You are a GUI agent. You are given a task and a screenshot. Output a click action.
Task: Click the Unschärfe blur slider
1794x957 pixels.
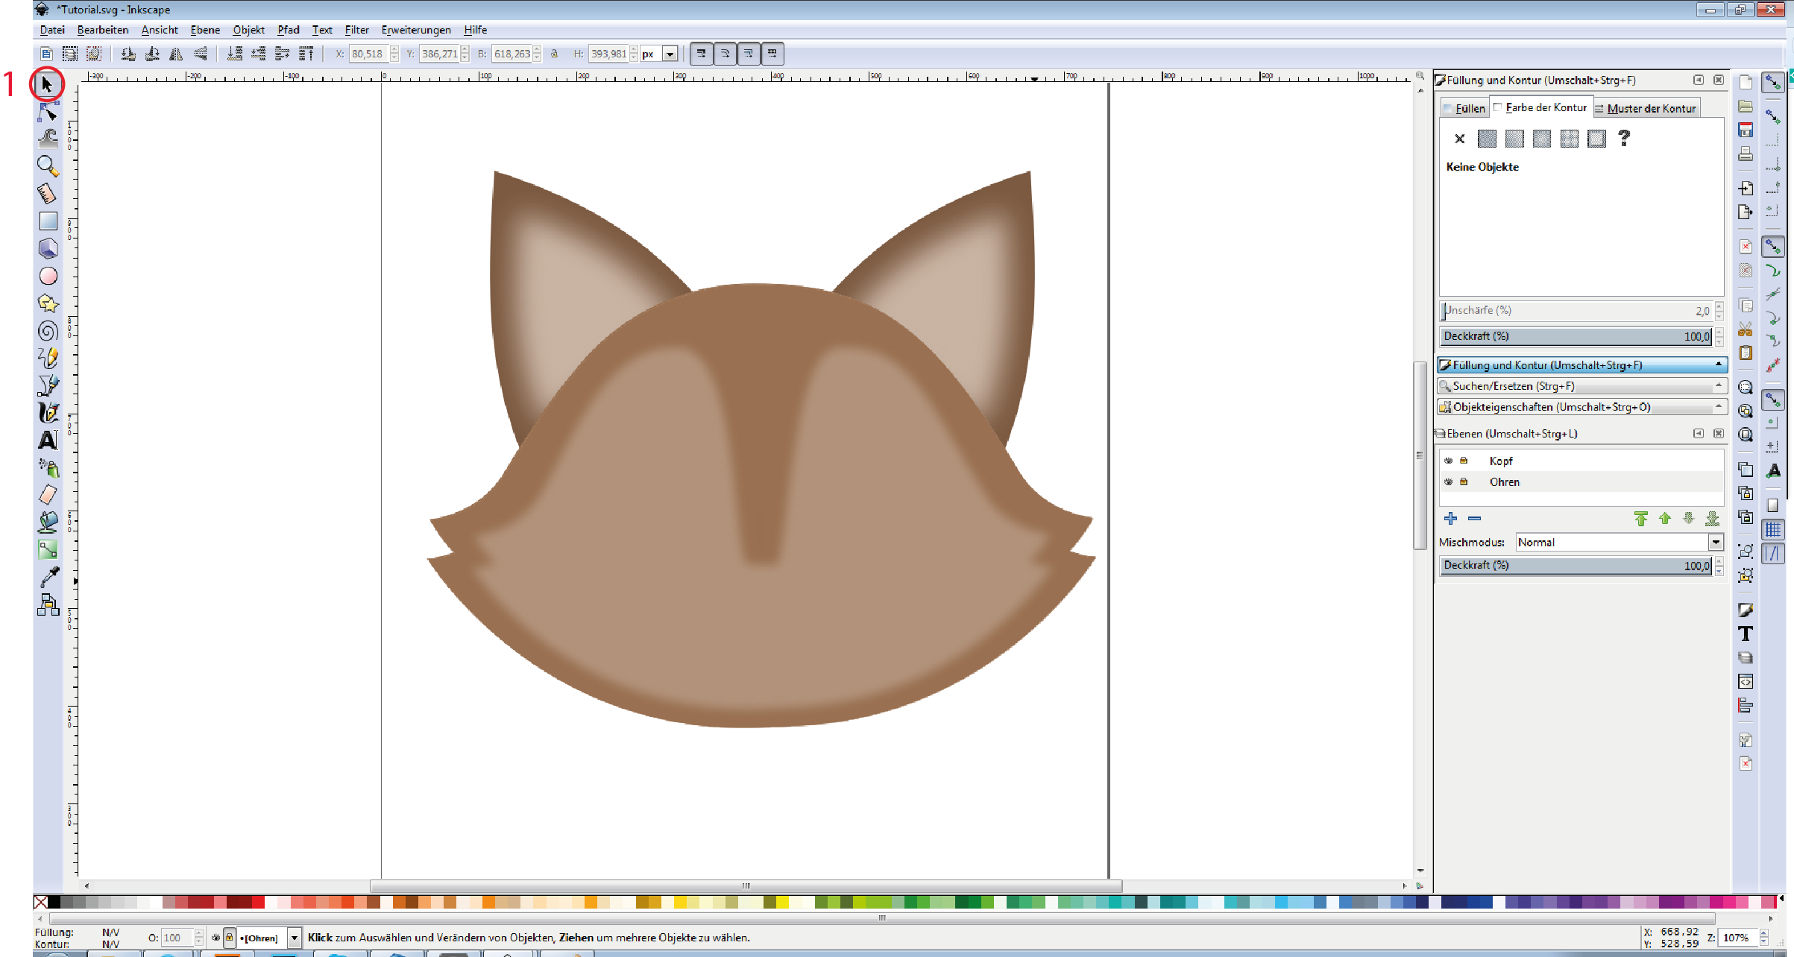(x=1576, y=310)
